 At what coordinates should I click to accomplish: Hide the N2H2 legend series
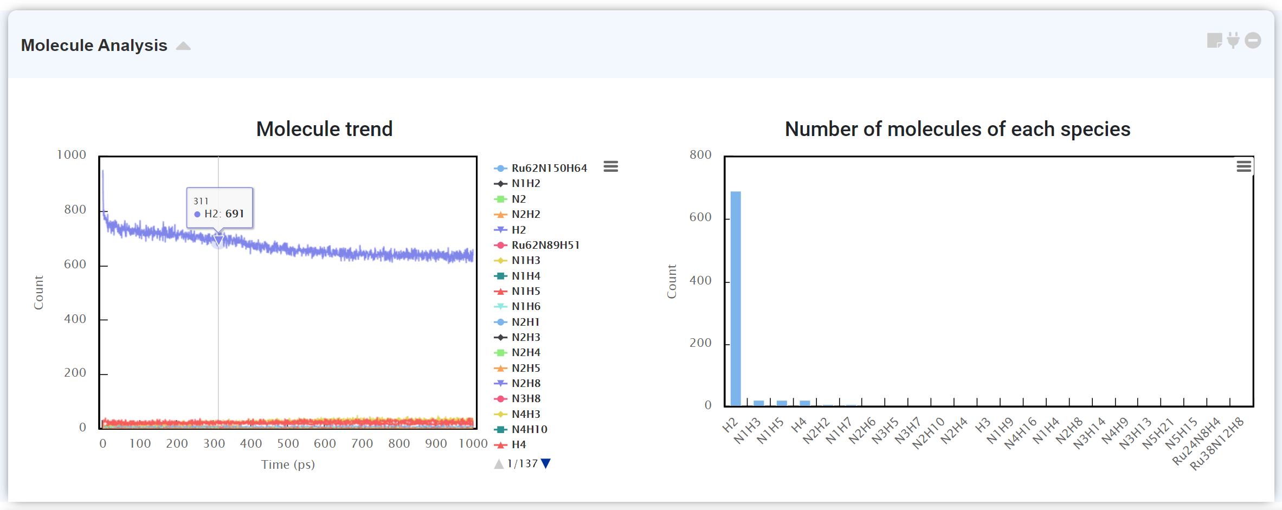(x=525, y=214)
